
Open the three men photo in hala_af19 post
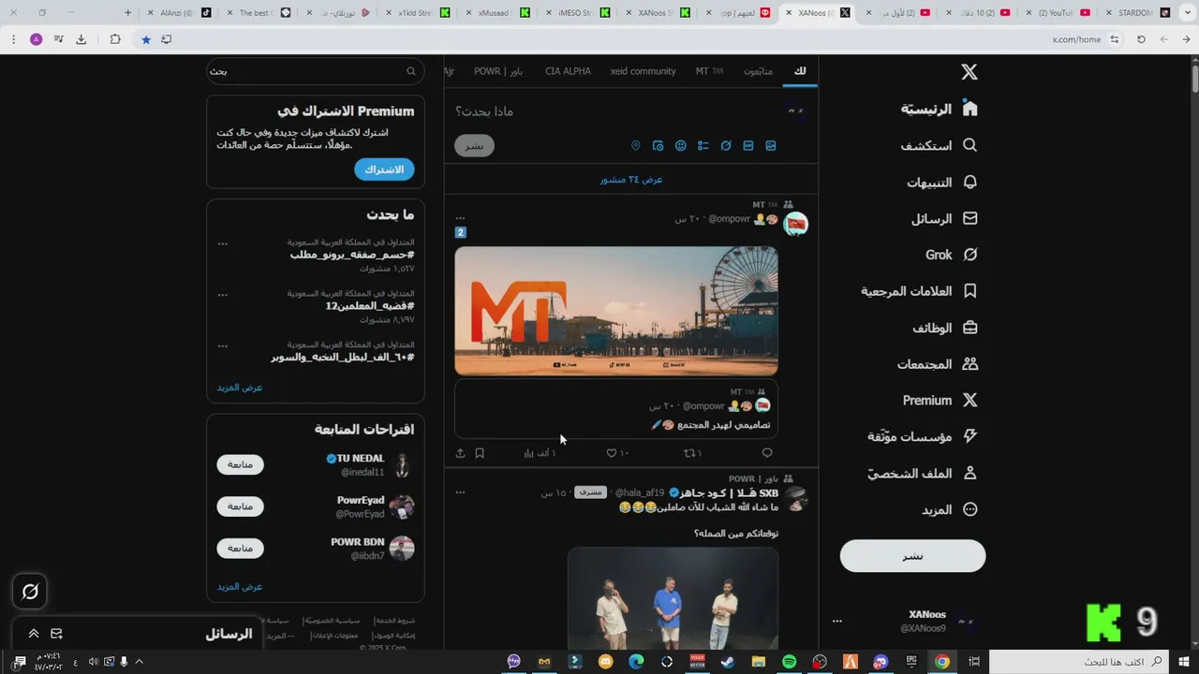click(673, 598)
